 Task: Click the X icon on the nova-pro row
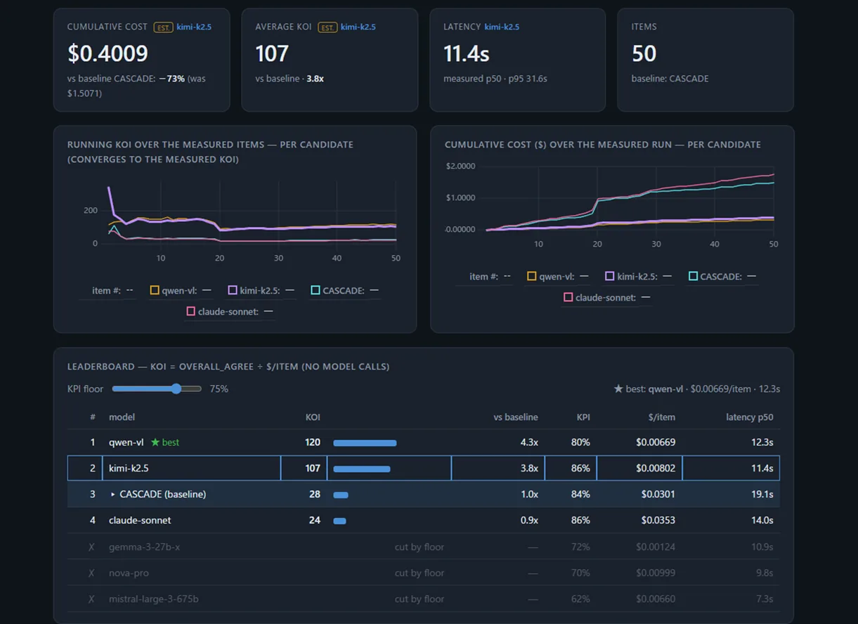pyautogui.click(x=91, y=573)
